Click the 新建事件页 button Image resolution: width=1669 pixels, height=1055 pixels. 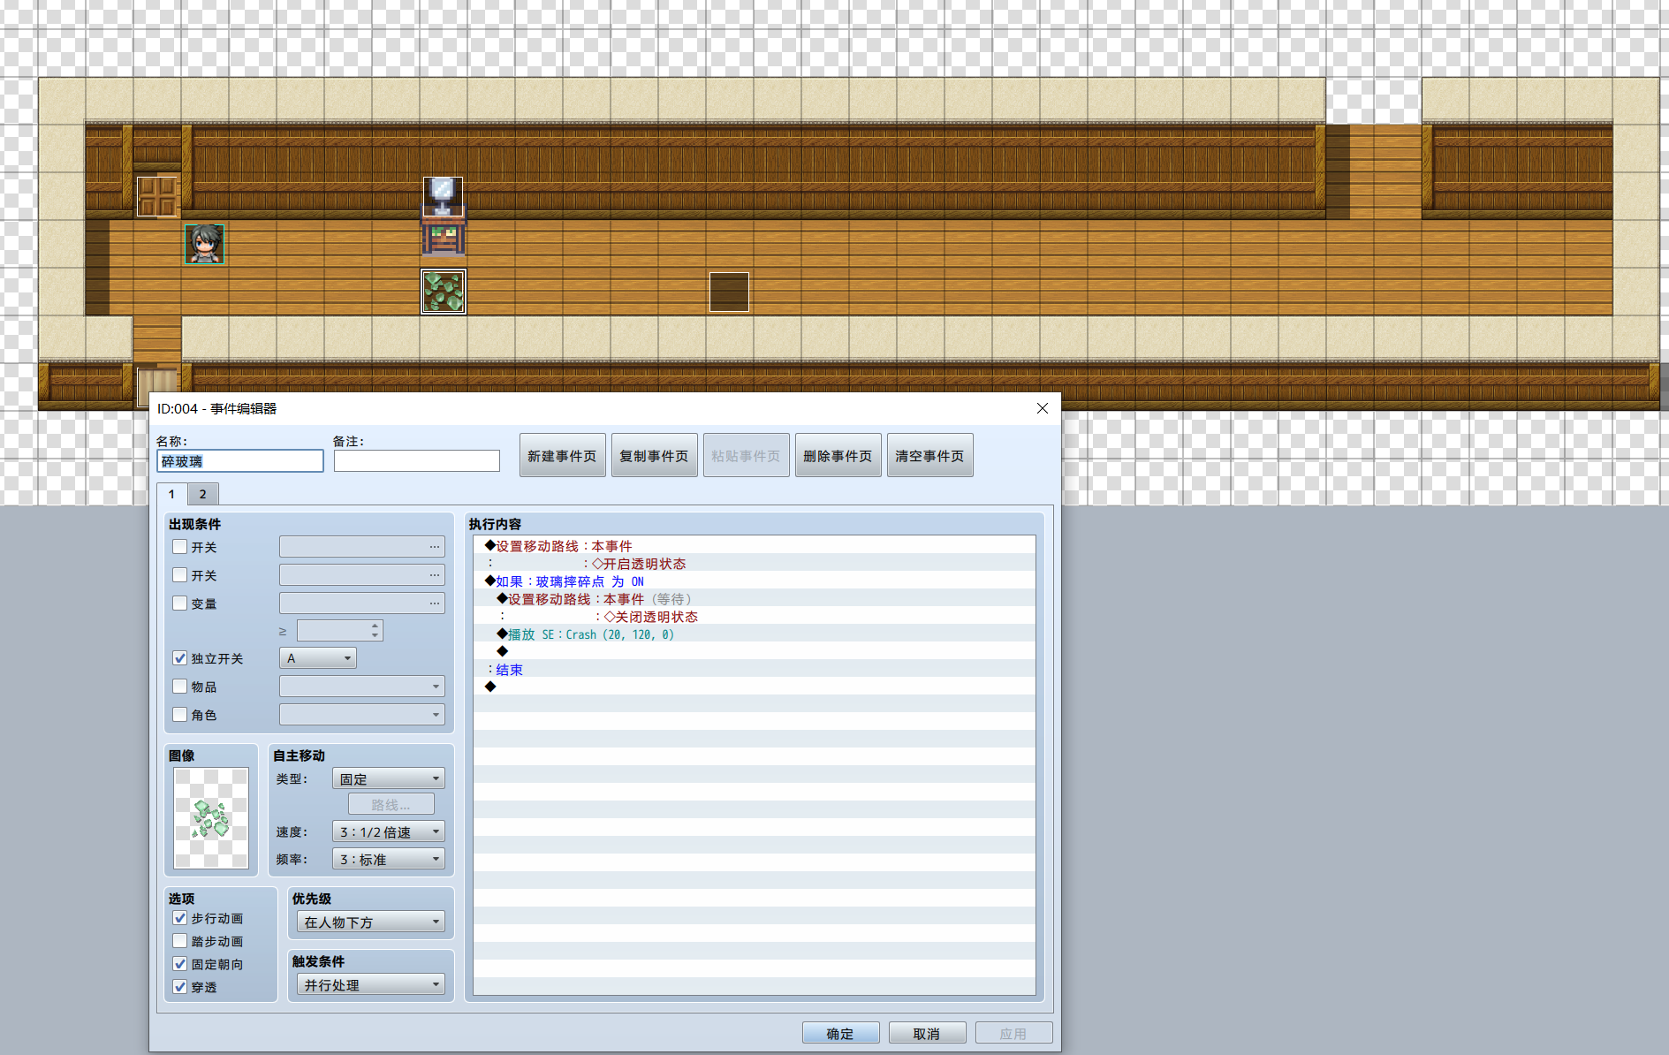tap(562, 455)
